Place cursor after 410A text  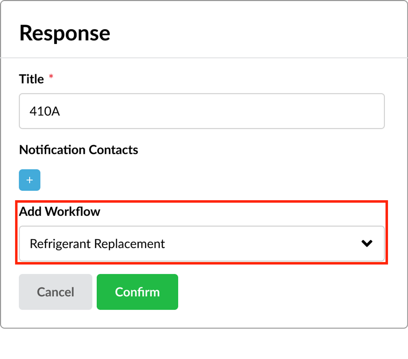tap(61, 111)
